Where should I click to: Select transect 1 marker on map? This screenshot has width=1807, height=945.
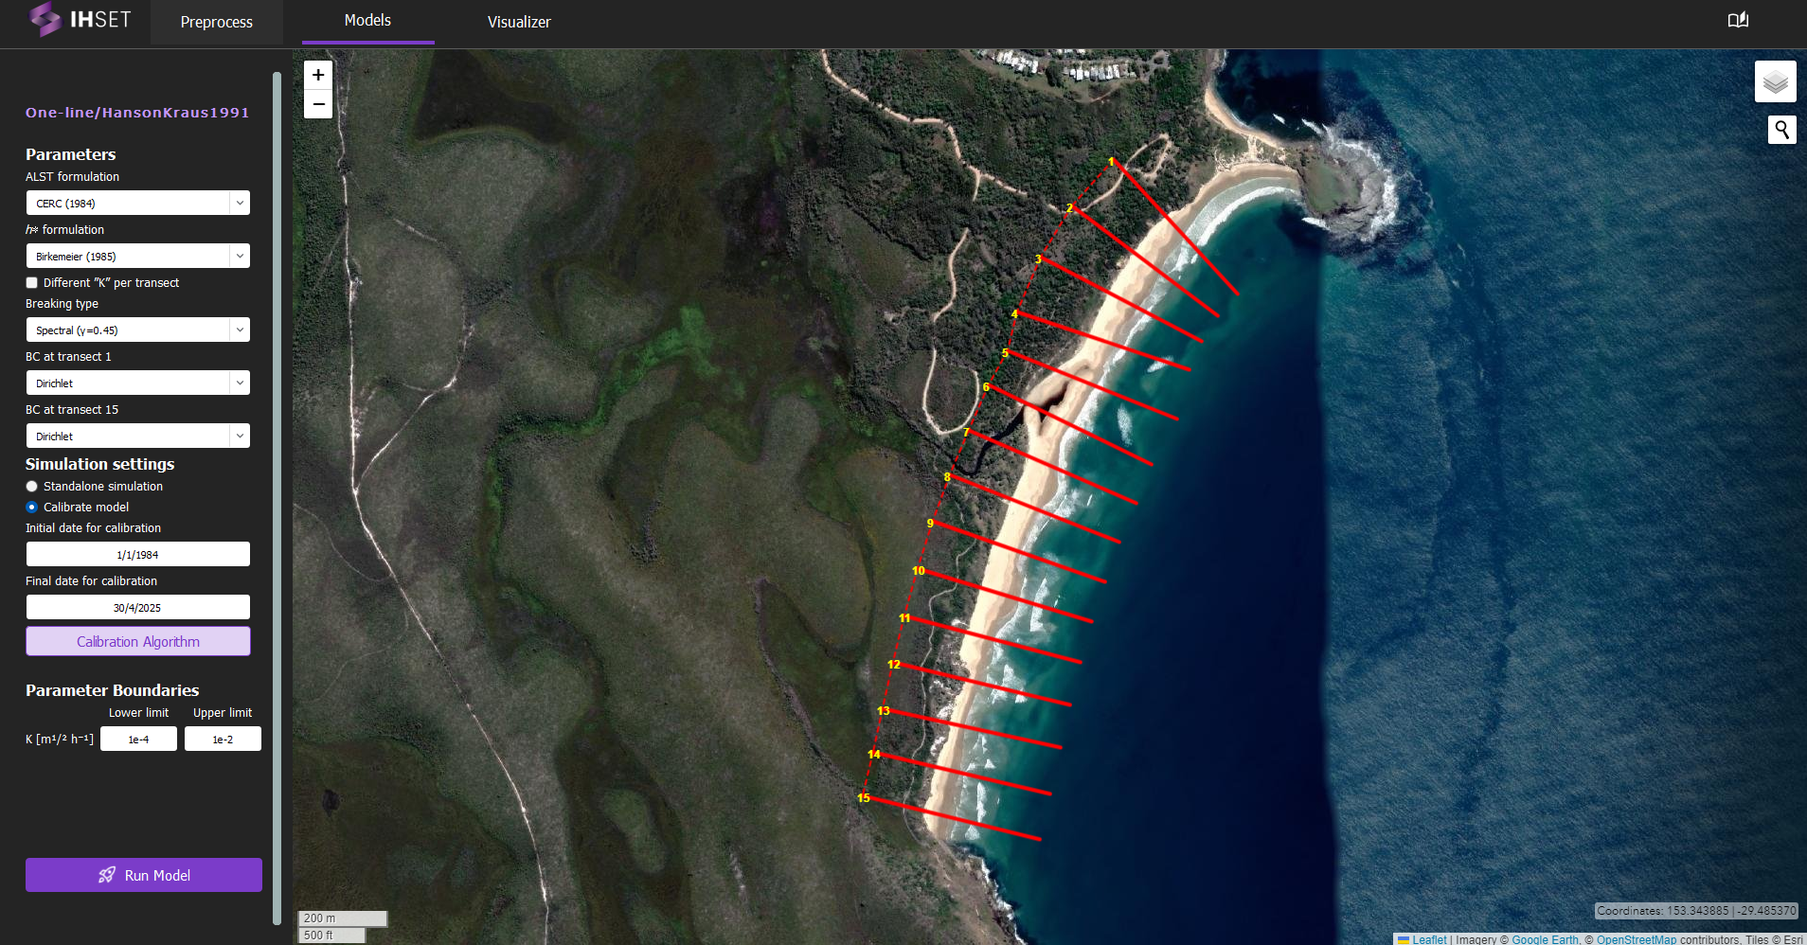tap(1111, 162)
